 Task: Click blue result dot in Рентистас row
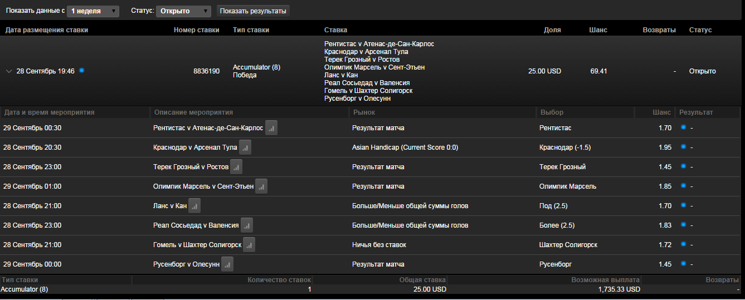coord(683,127)
